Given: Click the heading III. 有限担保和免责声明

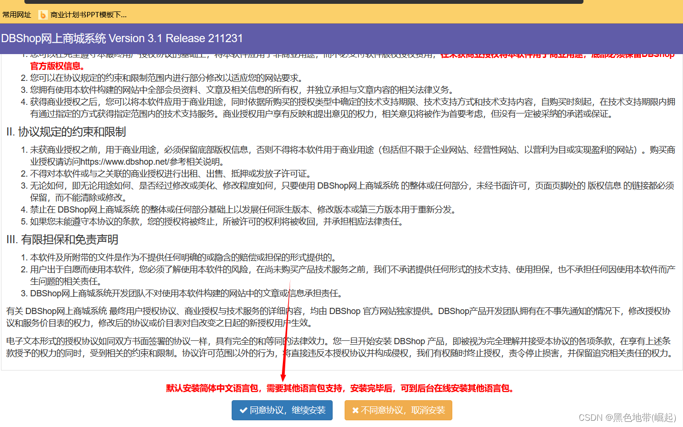Looking at the screenshot, I should tap(62, 239).
